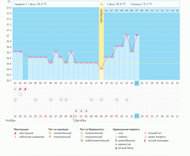Click the lowest temperature point on day 18
The width and height of the screenshot is (190, 156).
click(x=101, y=68)
